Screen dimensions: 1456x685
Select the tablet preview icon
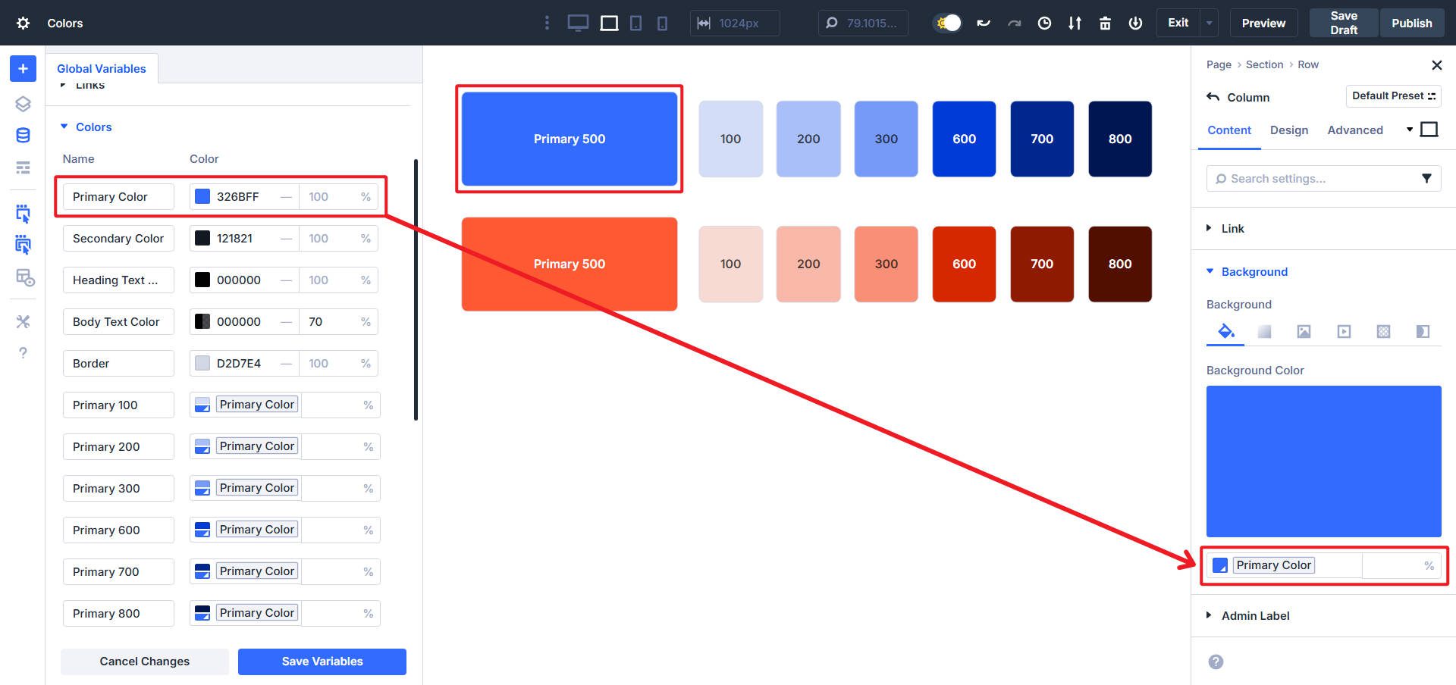point(636,23)
